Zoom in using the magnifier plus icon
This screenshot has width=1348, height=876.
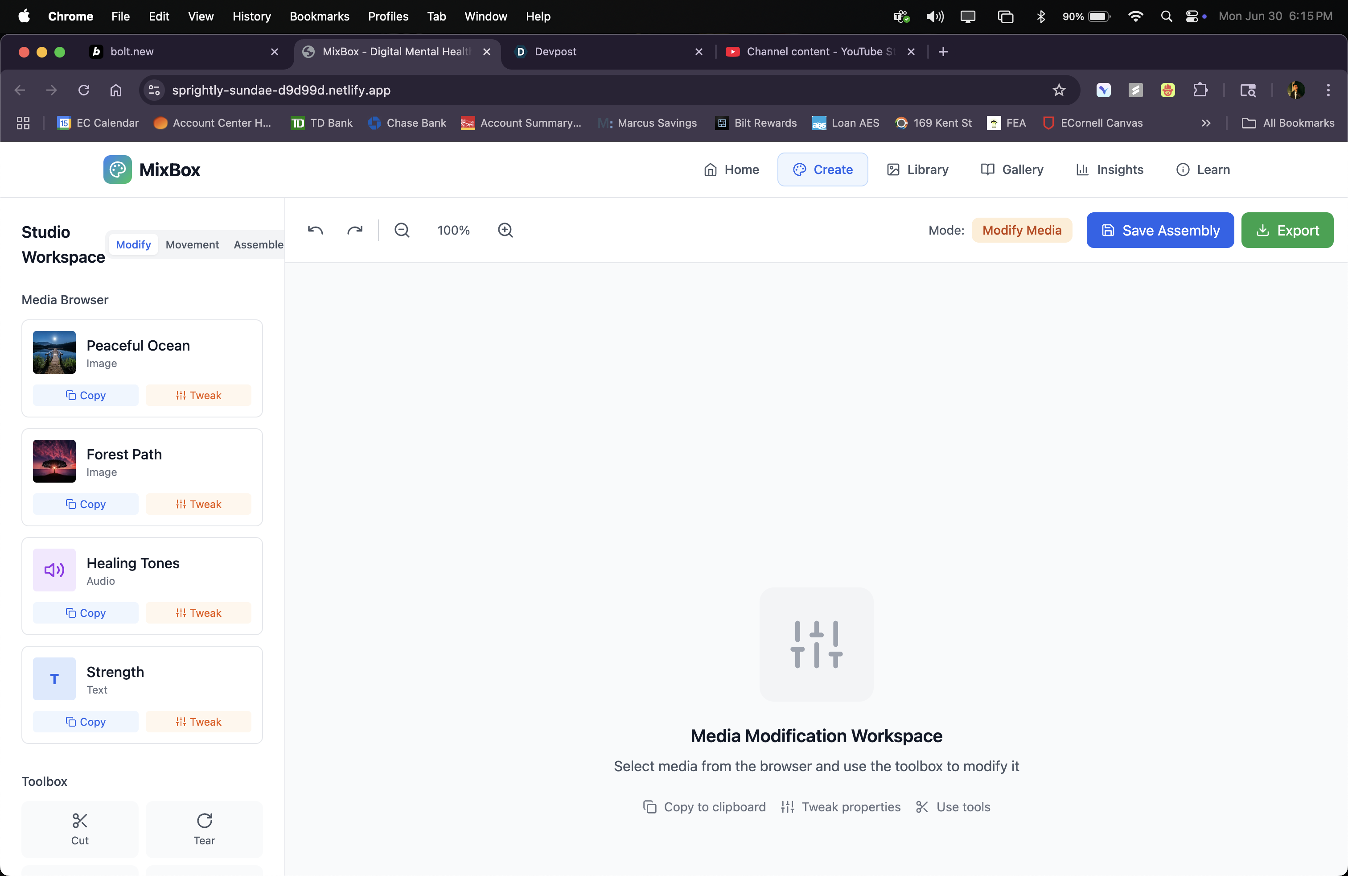pos(505,230)
